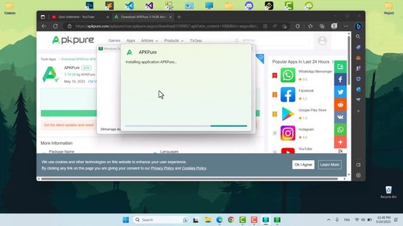Share page via VK side button
This screenshot has height=226, width=403.
340,117
